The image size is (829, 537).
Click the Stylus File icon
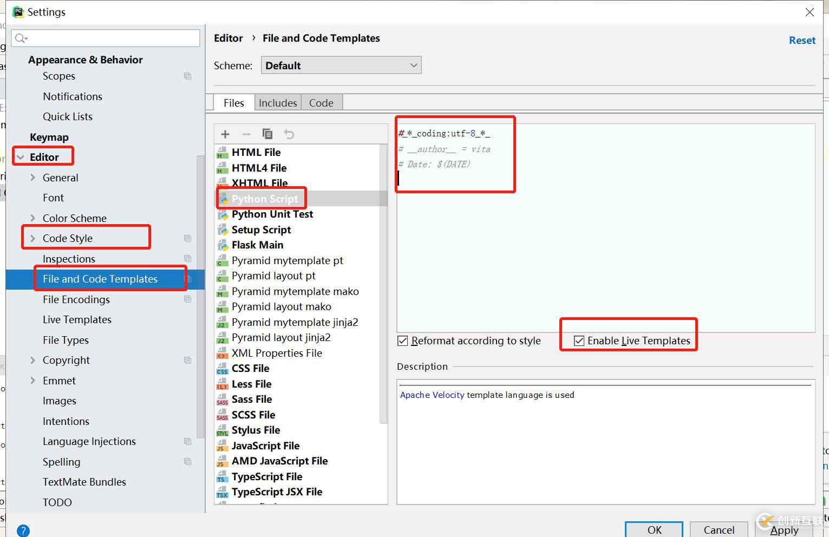click(222, 430)
